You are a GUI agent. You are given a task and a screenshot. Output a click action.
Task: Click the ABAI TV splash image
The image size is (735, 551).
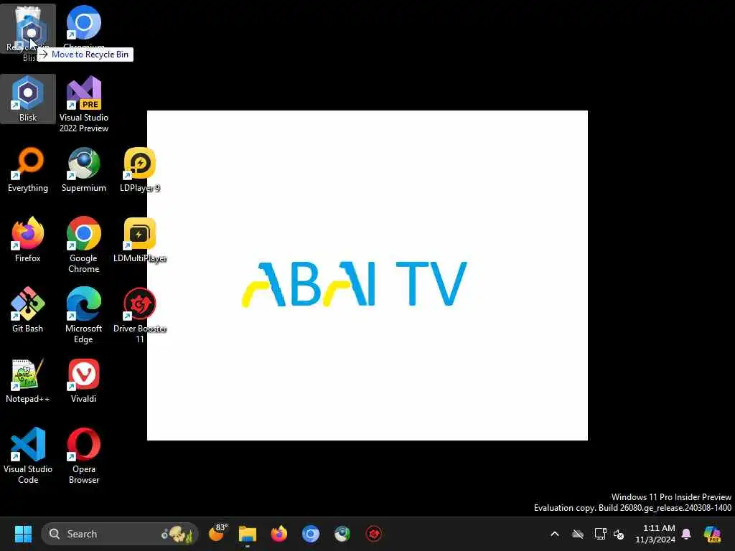pyautogui.click(x=367, y=275)
